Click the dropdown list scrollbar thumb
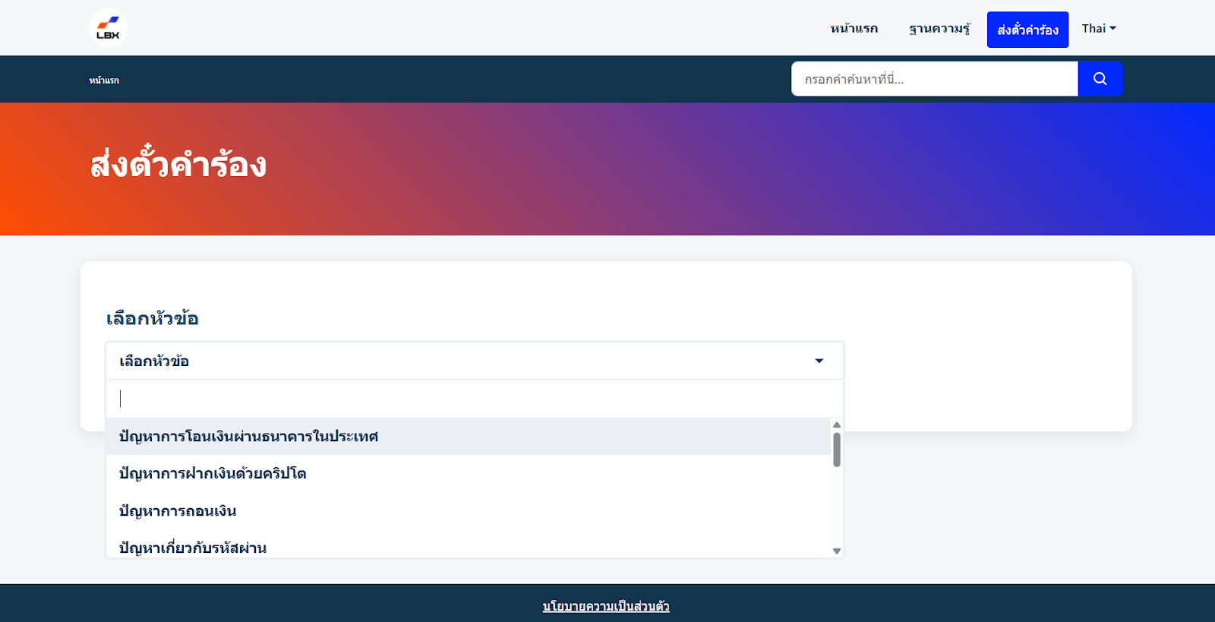Screen dimensions: 1215x622 pos(837,450)
